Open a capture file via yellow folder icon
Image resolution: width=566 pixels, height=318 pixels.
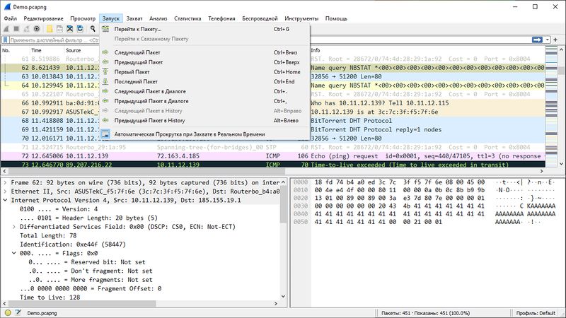50,29
